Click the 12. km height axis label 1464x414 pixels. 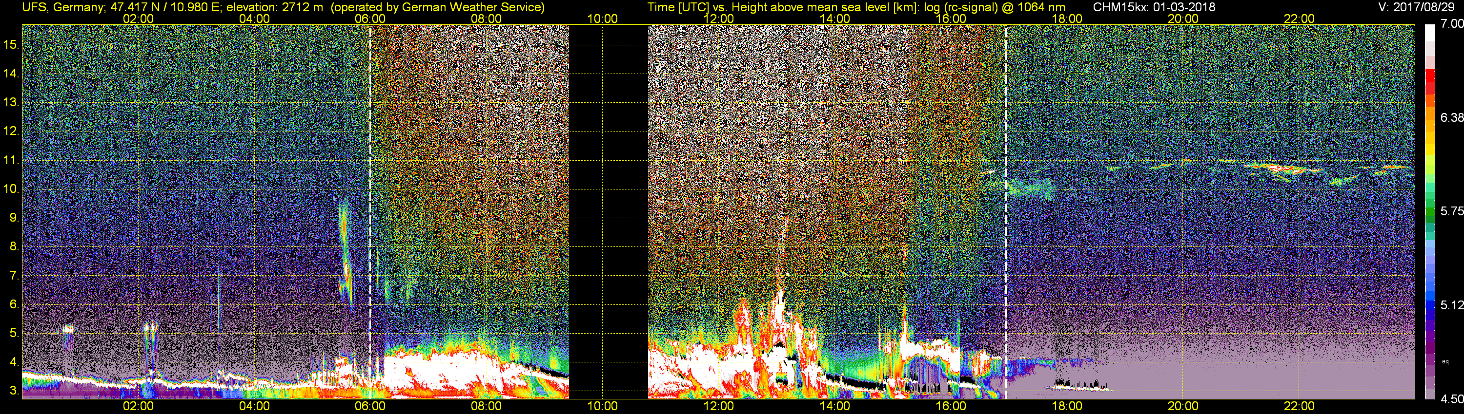click(x=11, y=131)
